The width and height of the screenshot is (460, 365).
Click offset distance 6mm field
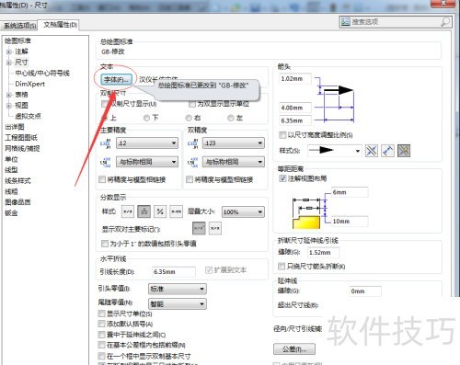pyautogui.click(x=350, y=192)
